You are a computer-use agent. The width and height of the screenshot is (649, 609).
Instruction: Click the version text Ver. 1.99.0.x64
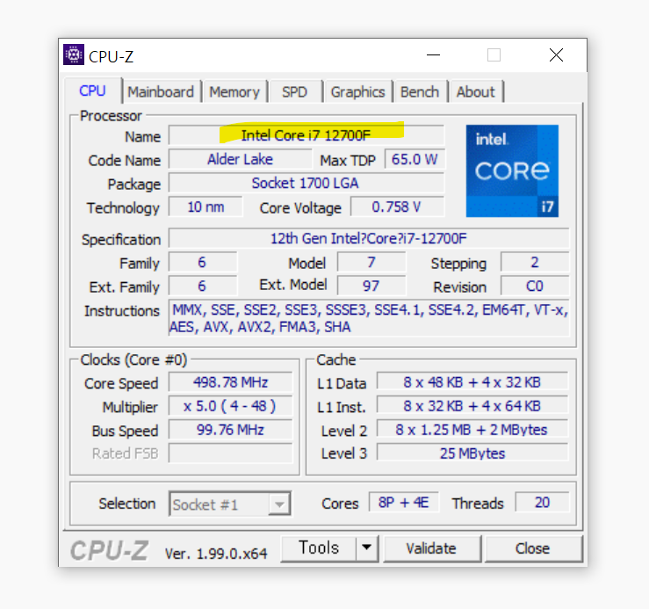pos(216,554)
